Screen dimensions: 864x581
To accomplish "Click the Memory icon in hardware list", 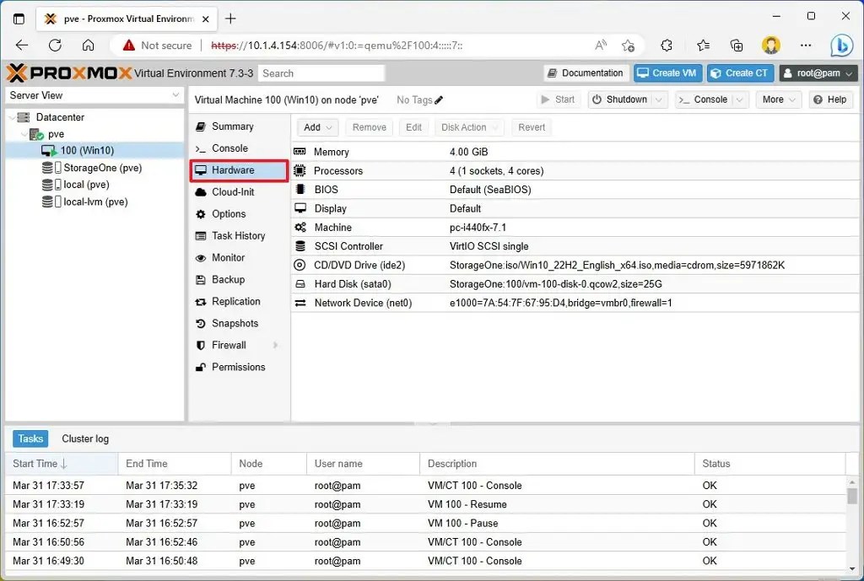I will coord(301,152).
